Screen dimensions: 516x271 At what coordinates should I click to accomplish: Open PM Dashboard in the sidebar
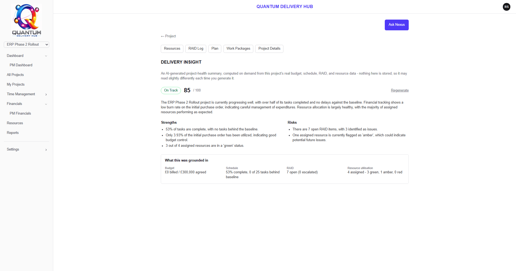(21, 65)
